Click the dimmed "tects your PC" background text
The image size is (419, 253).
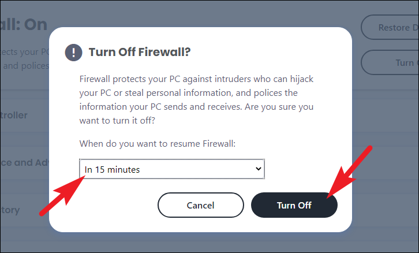[23, 50]
